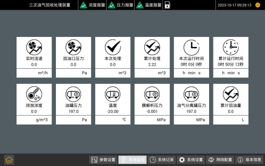Click the 压力报警 green triangle indicator
Image resolution: width=265 pixels, height=166 pixels.
pyautogui.click(x=111, y=5)
